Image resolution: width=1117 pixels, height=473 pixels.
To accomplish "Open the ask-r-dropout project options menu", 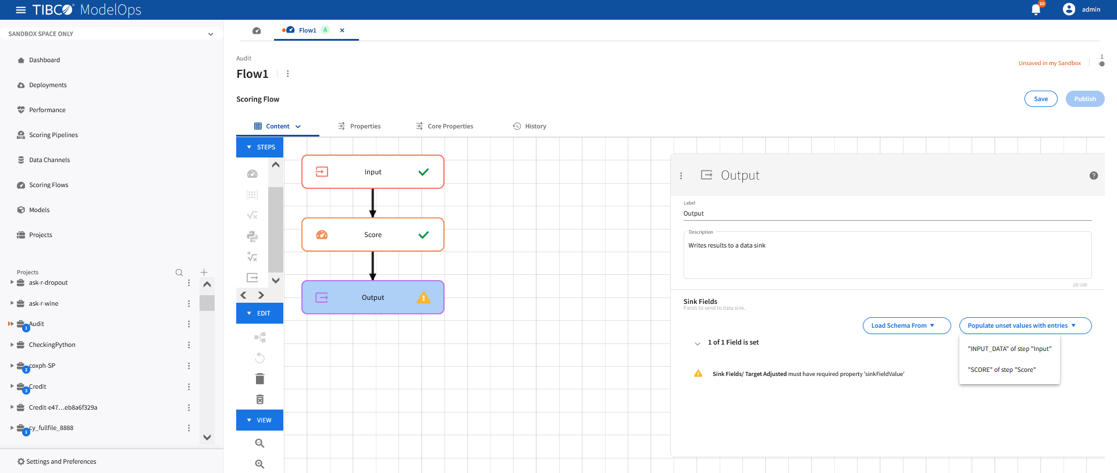I will tap(188, 283).
